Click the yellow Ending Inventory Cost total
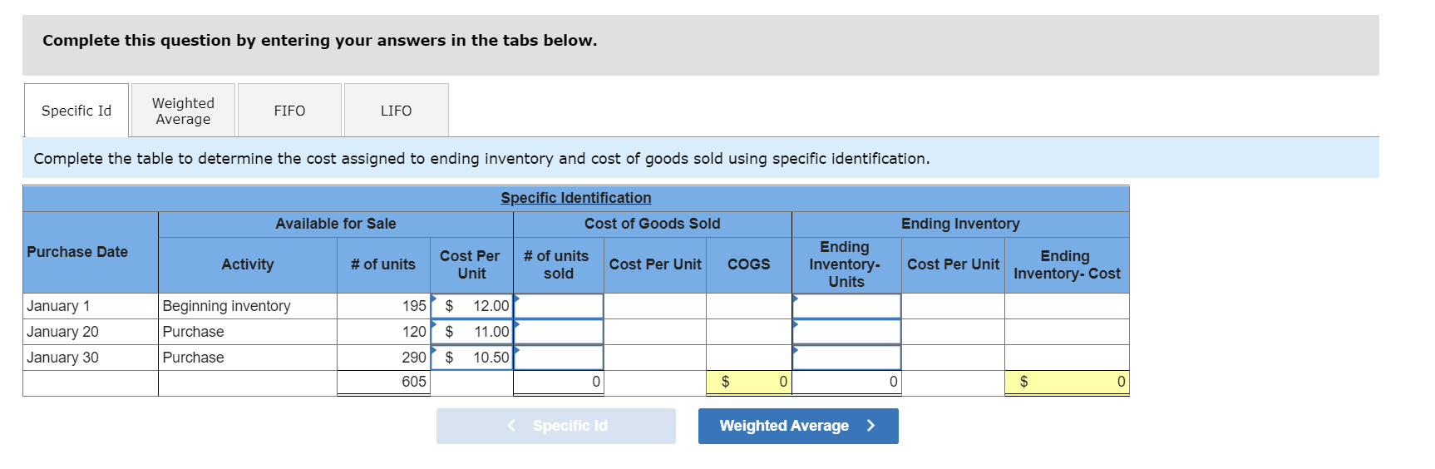 click(x=1067, y=382)
